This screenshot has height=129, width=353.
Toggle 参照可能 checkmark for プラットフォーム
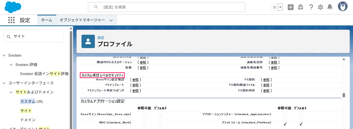285,124
